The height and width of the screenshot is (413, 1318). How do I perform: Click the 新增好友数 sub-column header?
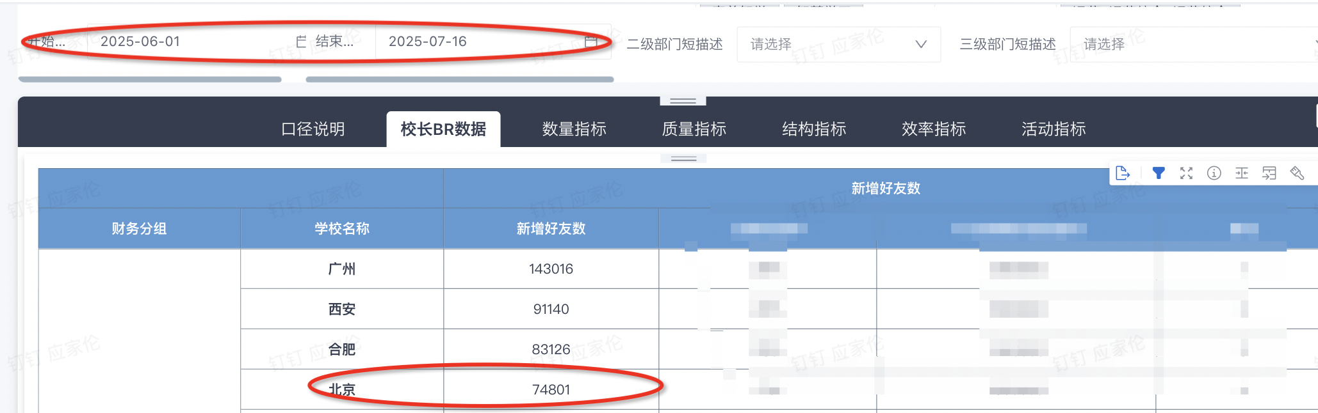coord(551,229)
